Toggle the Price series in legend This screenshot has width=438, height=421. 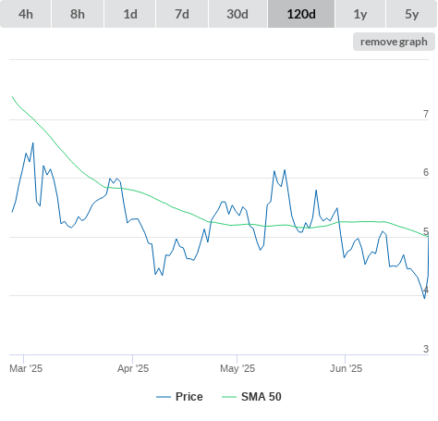click(x=179, y=397)
